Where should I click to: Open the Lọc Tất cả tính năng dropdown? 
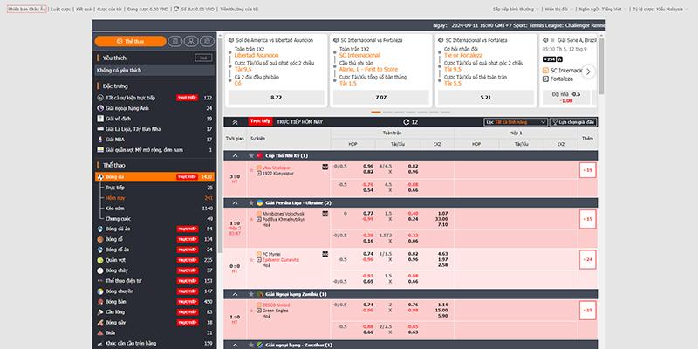coord(516,122)
